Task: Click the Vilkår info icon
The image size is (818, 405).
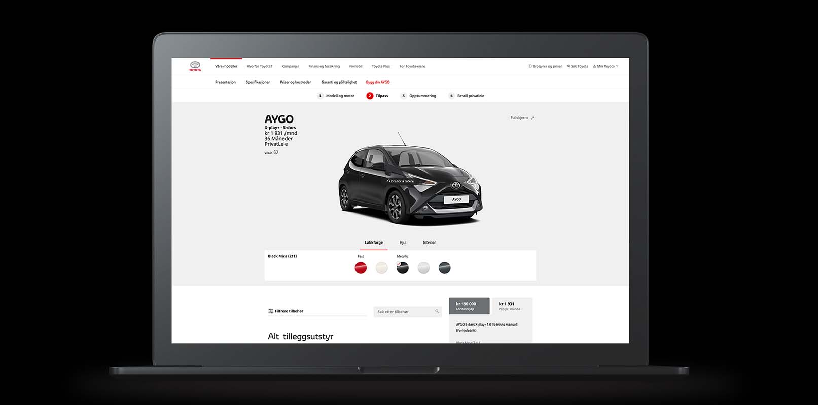Action: [276, 152]
